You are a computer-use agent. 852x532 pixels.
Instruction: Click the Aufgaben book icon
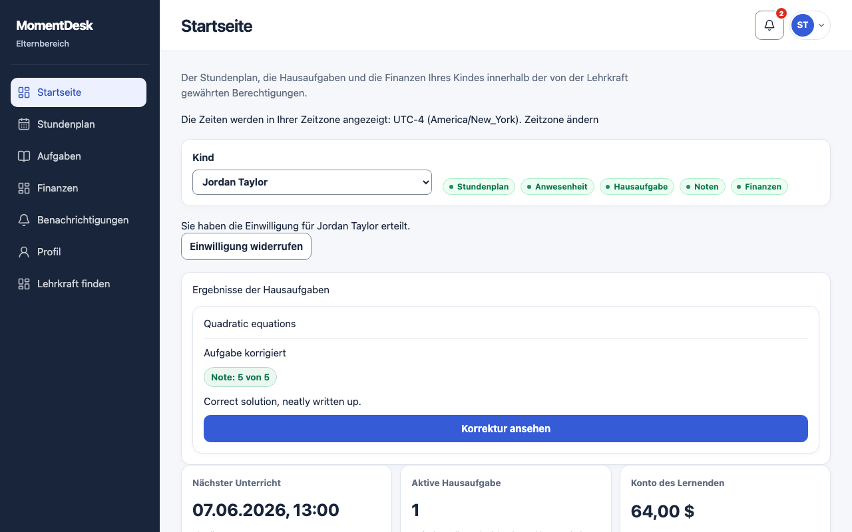click(24, 156)
